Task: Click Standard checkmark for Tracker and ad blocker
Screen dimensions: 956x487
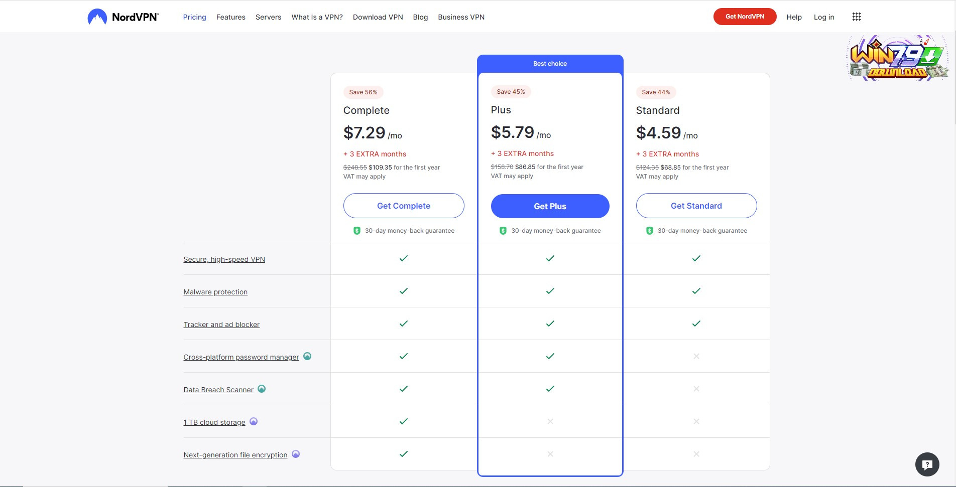Action: (x=696, y=323)
